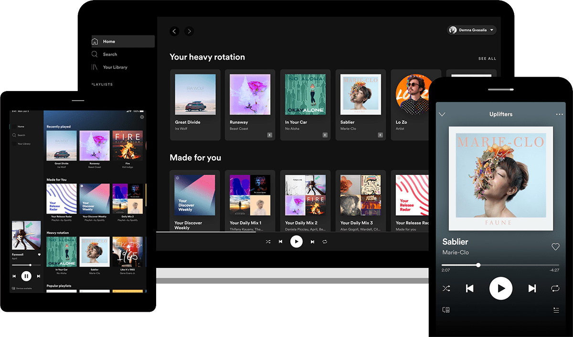This screenshot has width=573, height=337.
Task: Toggle repeat on the phone player
Action: point(555,288)
